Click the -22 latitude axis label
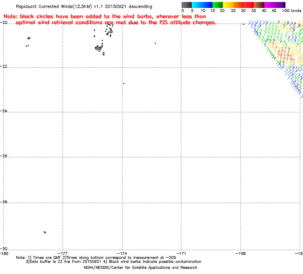This screenshot has height=274, width=303. [4, 66]
